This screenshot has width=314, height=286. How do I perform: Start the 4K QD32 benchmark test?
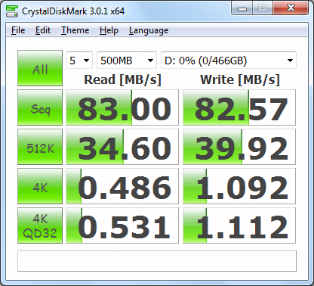[40, 225]
